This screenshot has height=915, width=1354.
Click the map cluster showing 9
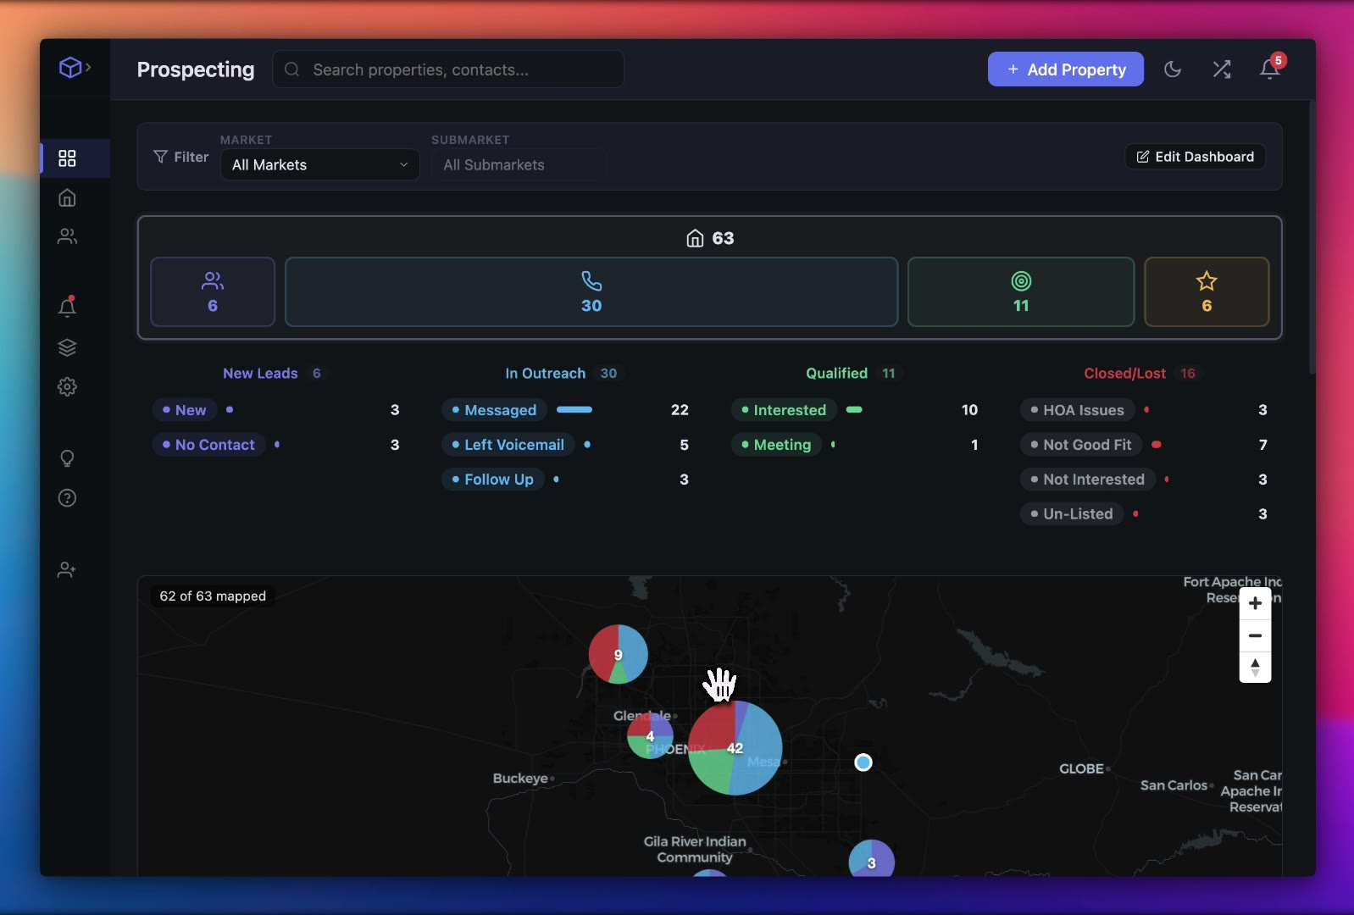(618, 654)
